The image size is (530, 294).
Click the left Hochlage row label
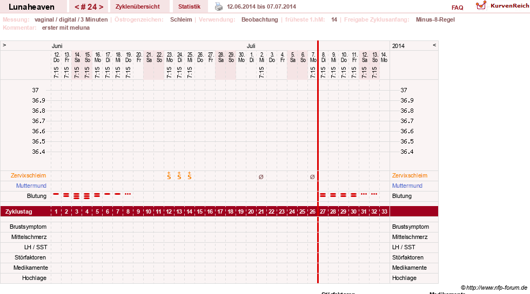click(34, 278)
